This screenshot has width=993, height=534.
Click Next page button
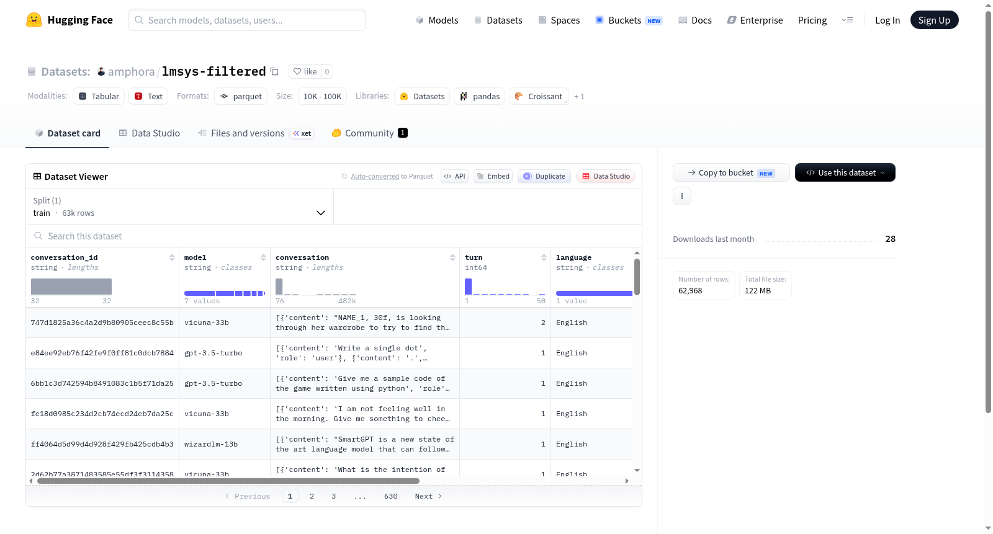point(428,496)
